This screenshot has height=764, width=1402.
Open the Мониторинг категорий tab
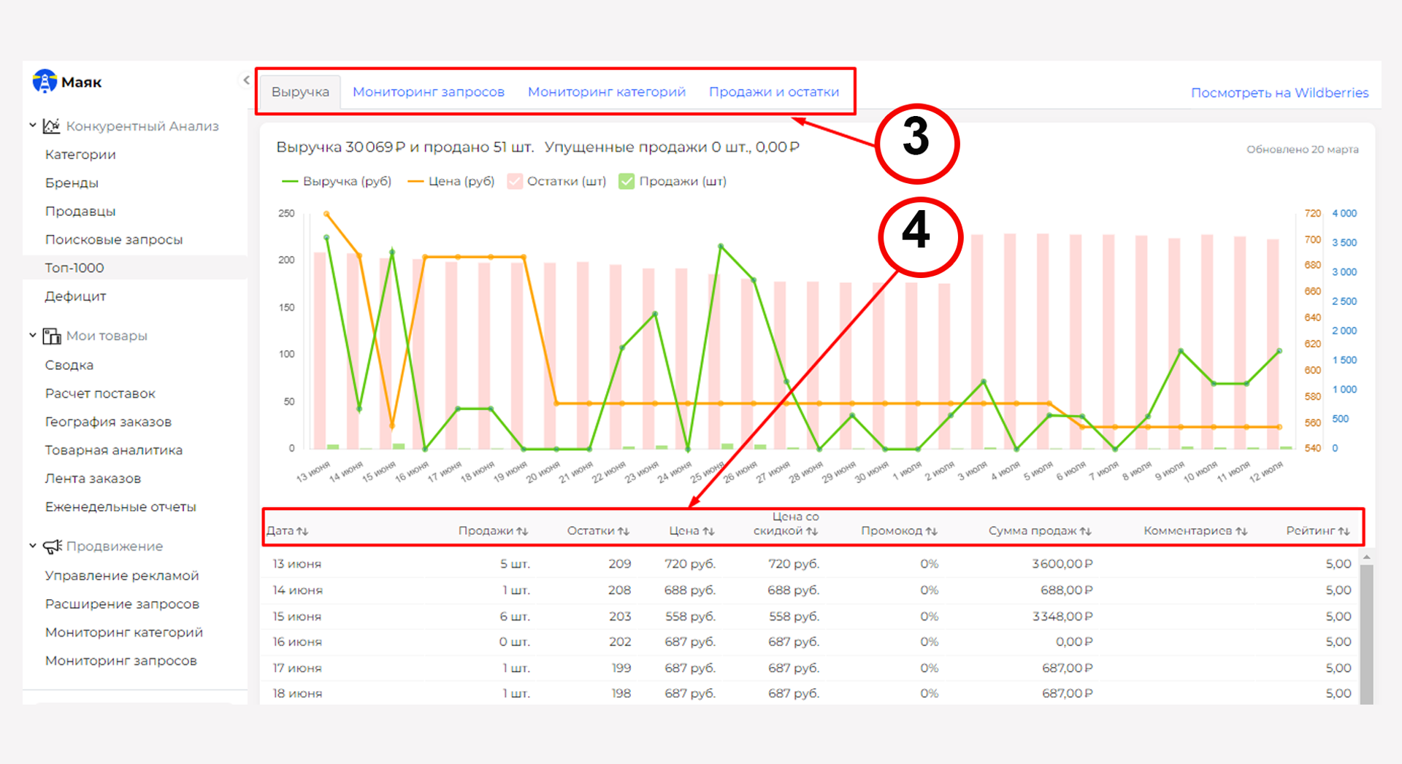point(607,92)
